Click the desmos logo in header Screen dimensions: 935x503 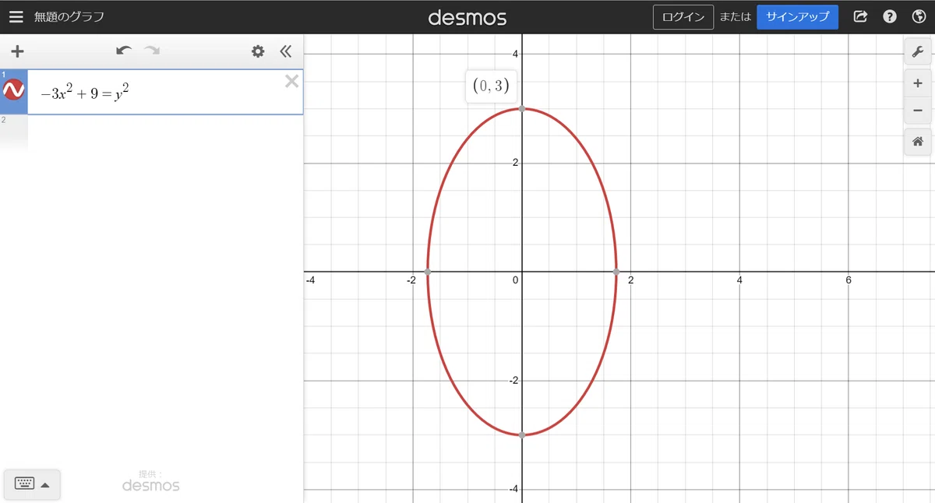[467, 17]
